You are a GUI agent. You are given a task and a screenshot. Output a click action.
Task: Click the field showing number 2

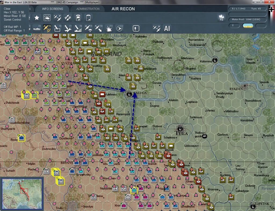234,25
